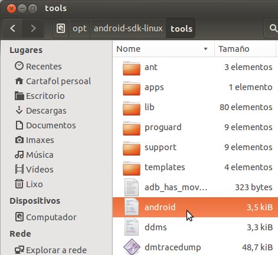Click the Computador drive icon in sidebar
This screenshot has height=255, width=278.
tap(19, 217)
